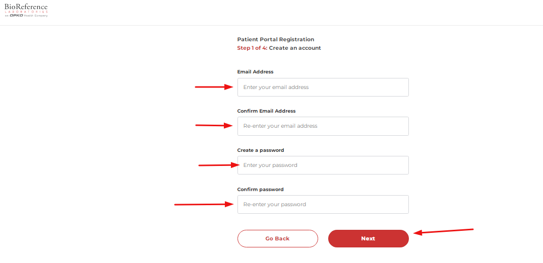Click the Confirm Email Address label
The image size is (543, 263).
point(266,111)
